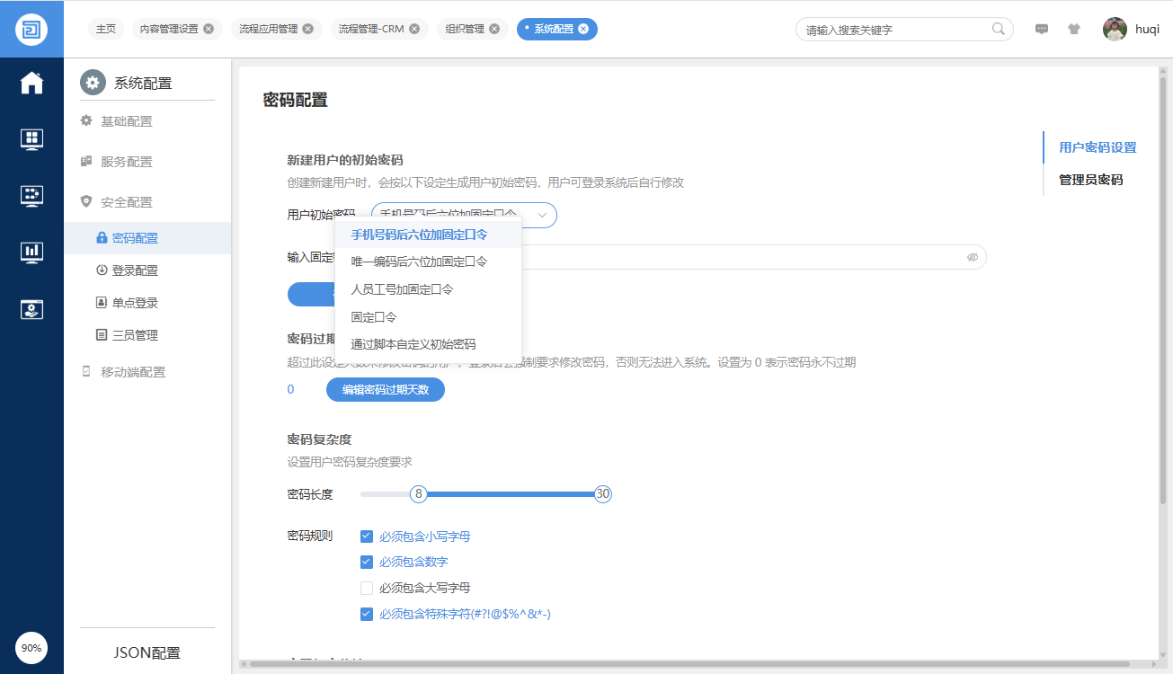Uncheck 必须包含特殊字符 checkbox
This screenshot has width=1173, height=674.
[366, 614]
